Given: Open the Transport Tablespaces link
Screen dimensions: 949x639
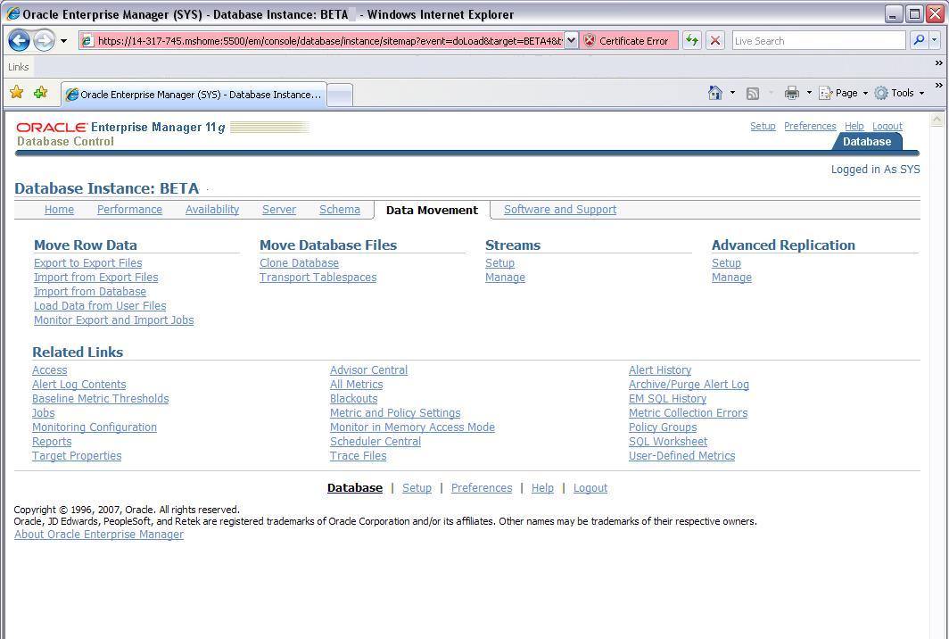Looking at the screenshot, I should click(x=318, y=278).
